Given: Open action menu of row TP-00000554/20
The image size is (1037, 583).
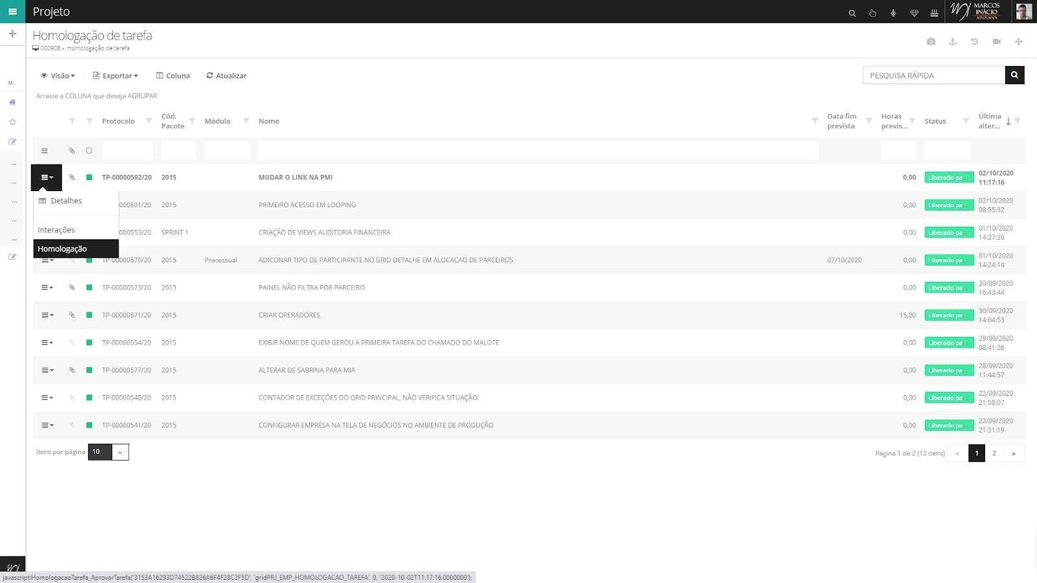Looking at the screenshot, I should click(x=47, y=343).
